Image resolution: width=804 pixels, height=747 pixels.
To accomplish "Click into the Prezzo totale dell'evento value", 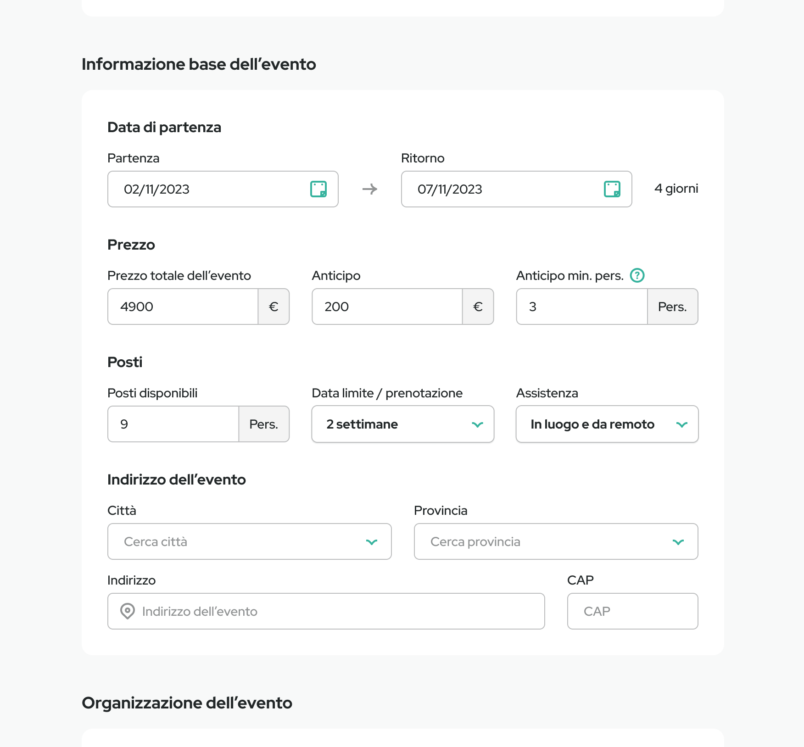I will [183, 307].
